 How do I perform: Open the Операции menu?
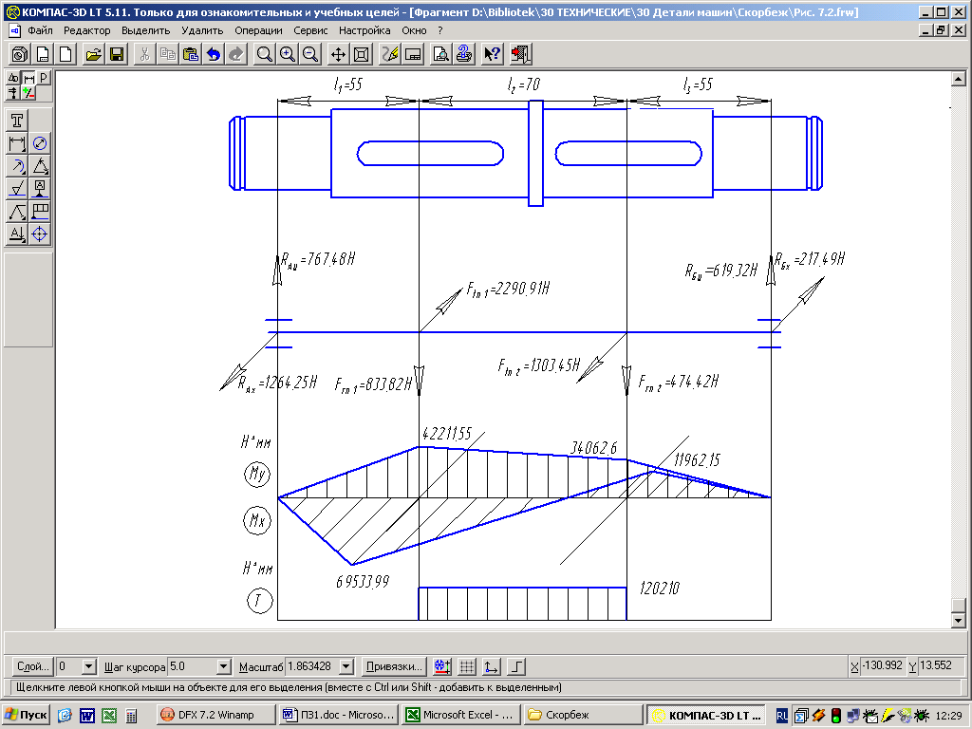tap(258, 30)
